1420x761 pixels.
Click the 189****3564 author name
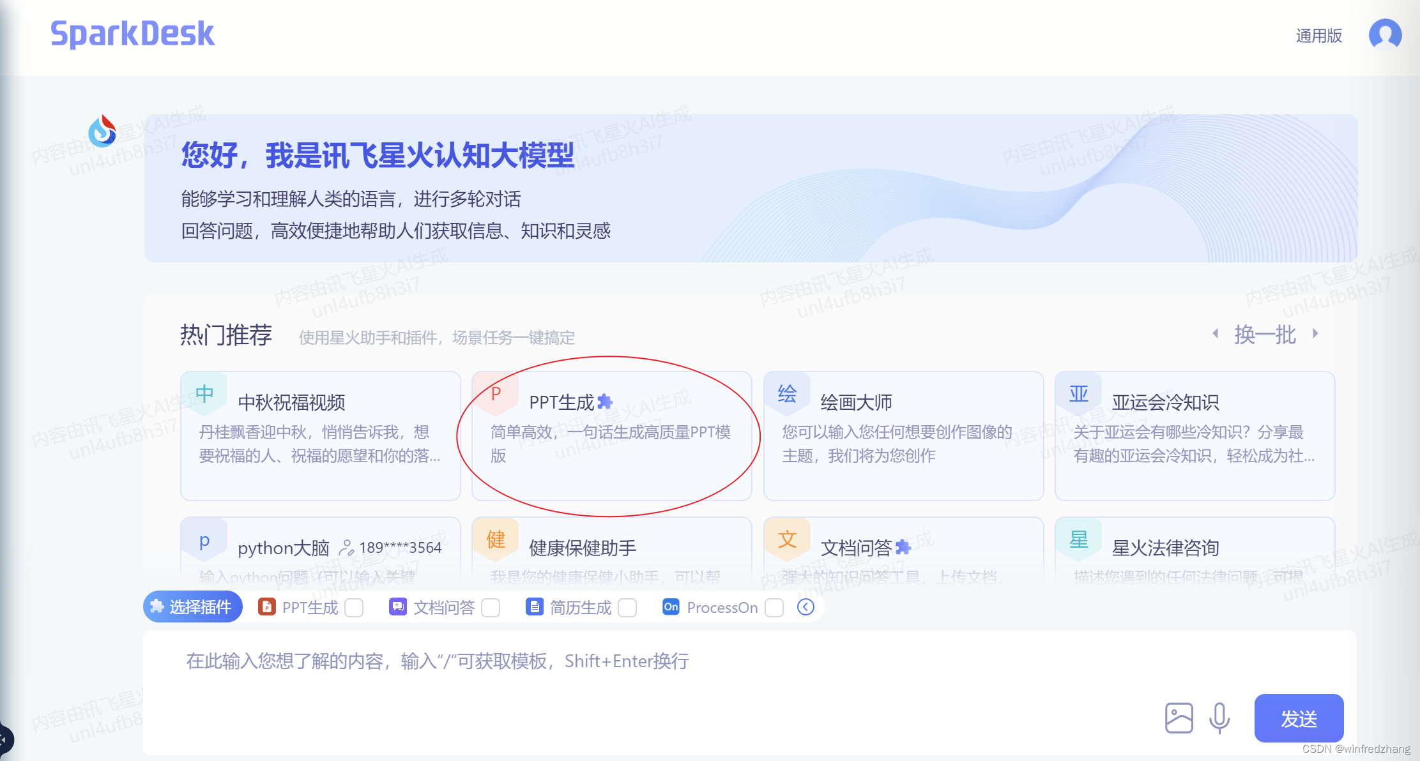tap(401, 548)
